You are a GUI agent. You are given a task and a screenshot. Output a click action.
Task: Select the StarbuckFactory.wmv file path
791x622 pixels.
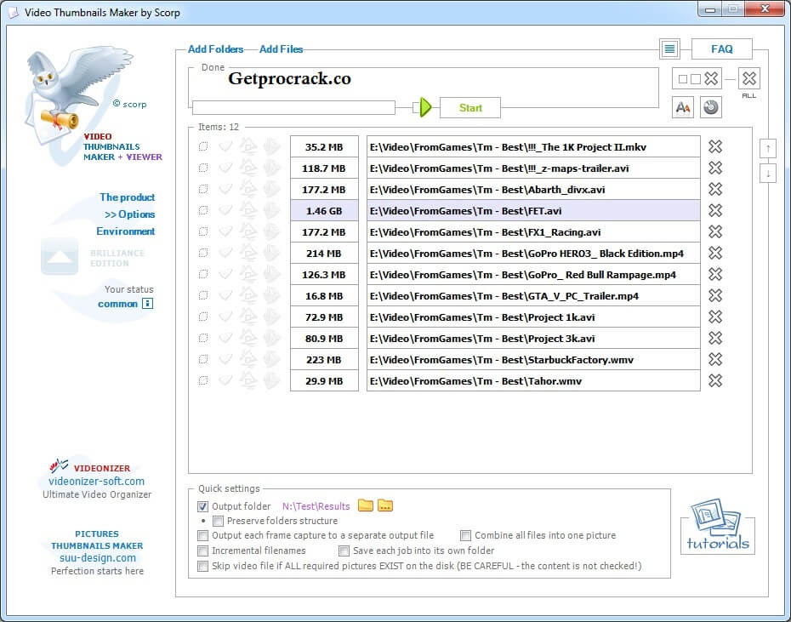(533, 359)
